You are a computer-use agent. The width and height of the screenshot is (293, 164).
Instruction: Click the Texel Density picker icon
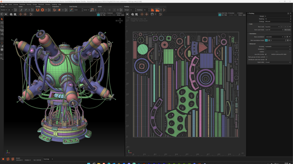tap(71, 10)
